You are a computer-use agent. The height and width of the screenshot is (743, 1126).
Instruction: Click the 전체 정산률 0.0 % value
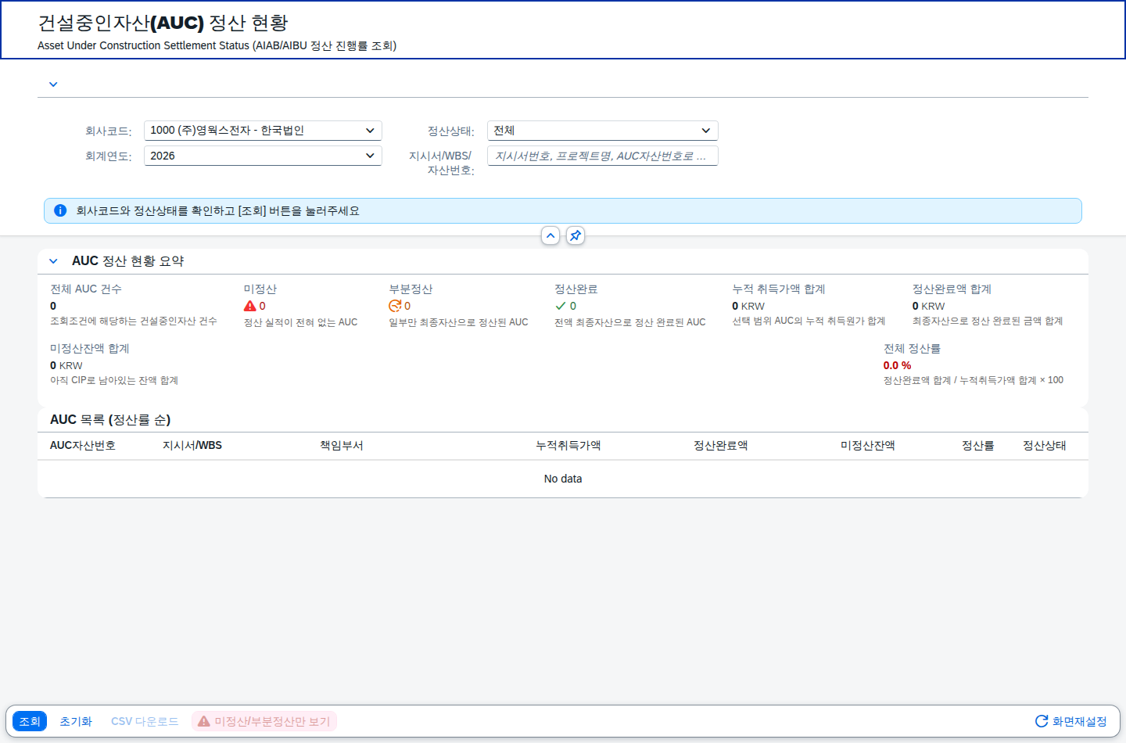[897, 365]
